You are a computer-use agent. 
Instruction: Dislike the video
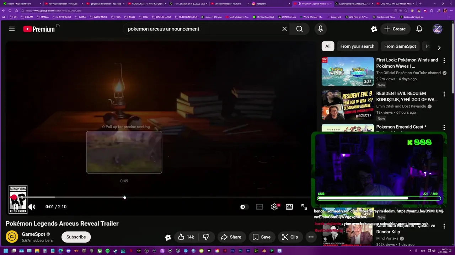(206, 237)
